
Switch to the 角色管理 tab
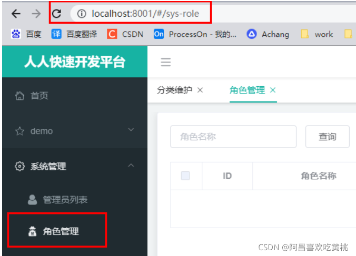[x=247, y=90]
